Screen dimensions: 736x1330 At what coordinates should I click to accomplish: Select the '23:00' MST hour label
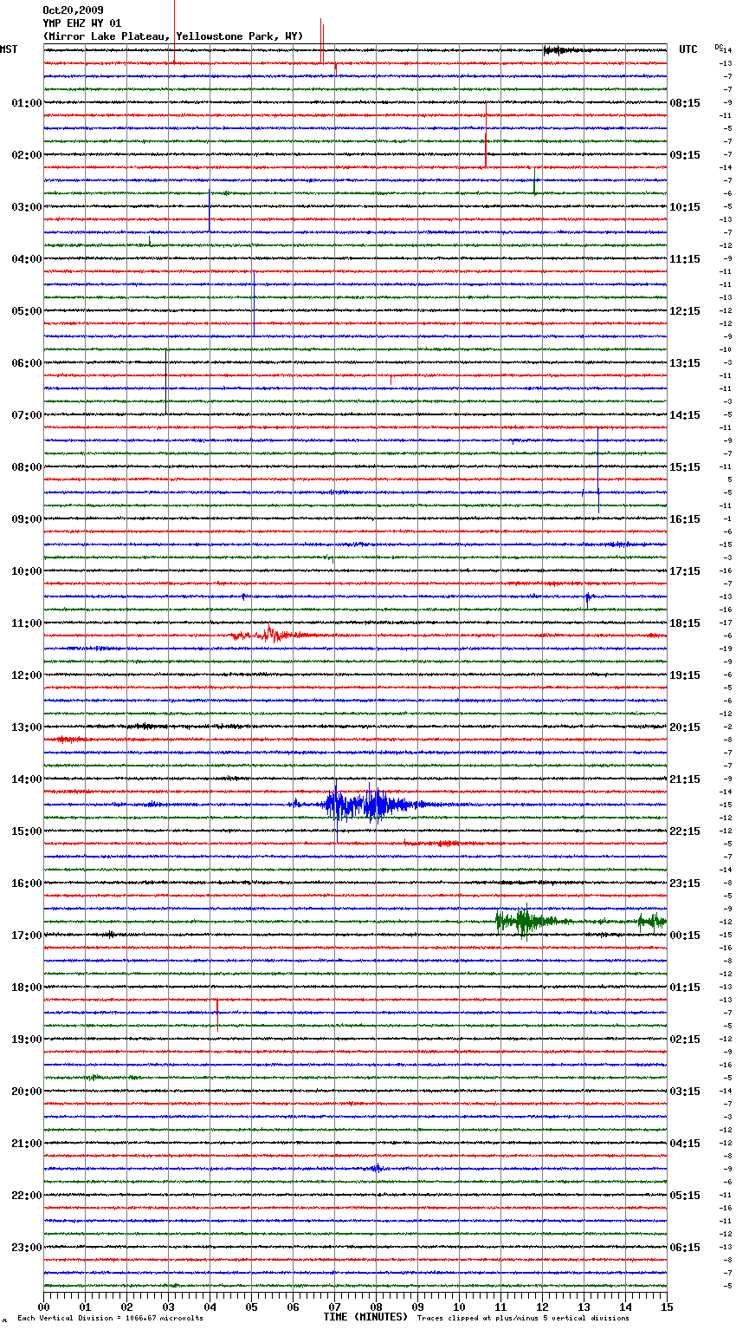pos(27,1248)
